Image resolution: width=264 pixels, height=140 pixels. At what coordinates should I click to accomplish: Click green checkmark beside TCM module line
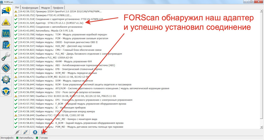pyautogui.click(x=16, y=34)
